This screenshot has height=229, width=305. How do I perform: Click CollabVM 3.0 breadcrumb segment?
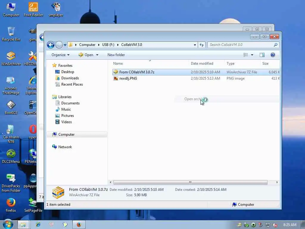click(131, 45)
